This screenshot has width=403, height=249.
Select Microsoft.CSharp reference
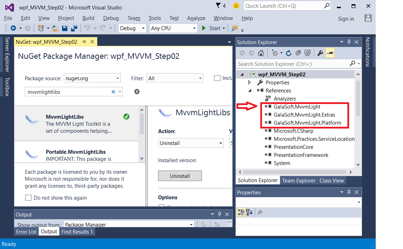[x=293, y=131]
